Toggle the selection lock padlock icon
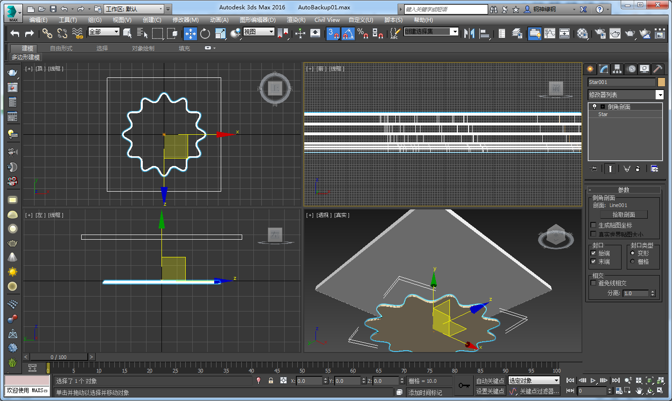Screen dimensions: 672x401 click(x=271, y=380)
